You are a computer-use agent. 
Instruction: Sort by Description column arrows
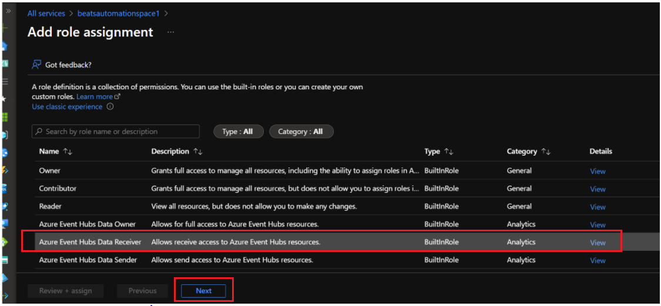pos(197,152)
